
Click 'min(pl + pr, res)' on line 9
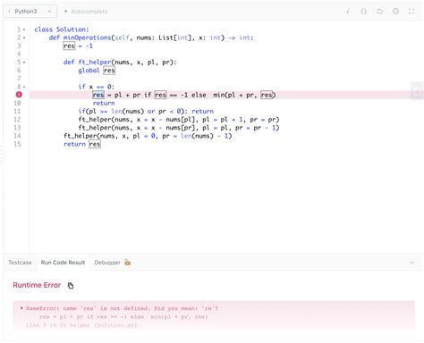tap(244, 95)
